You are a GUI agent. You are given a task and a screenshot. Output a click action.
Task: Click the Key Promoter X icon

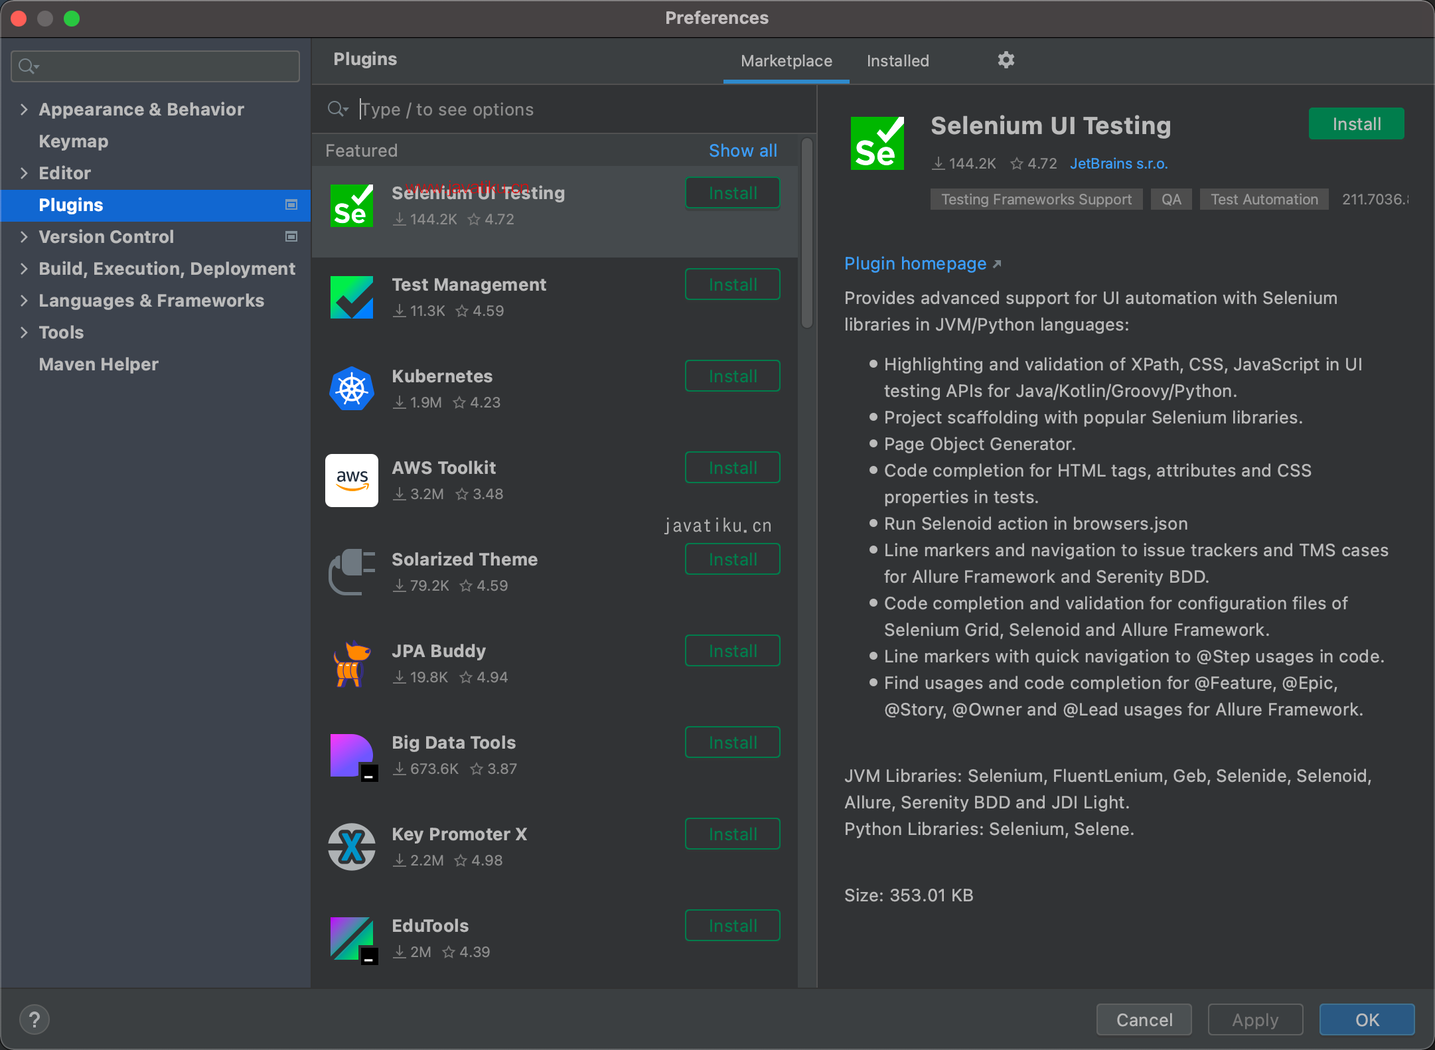click(x=352, y=847)
